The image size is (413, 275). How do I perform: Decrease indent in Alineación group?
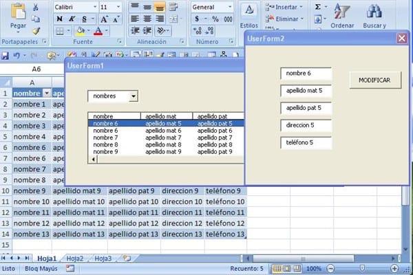click(x=135, y=31)
